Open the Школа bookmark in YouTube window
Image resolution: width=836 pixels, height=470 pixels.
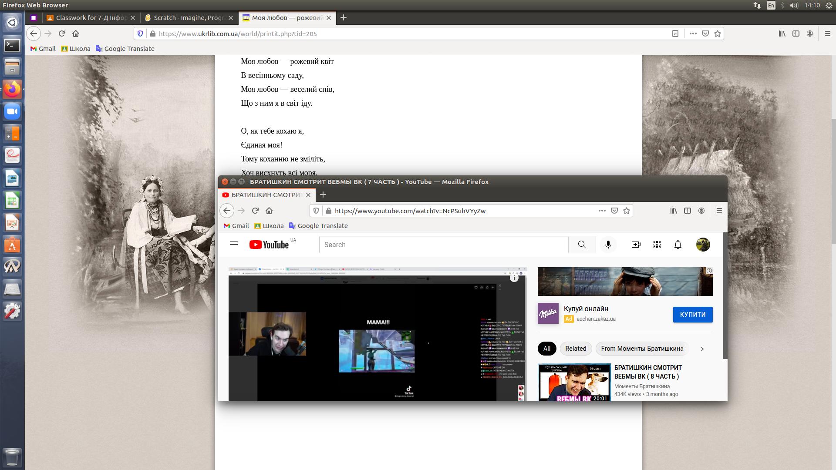[x=269, y=226]
